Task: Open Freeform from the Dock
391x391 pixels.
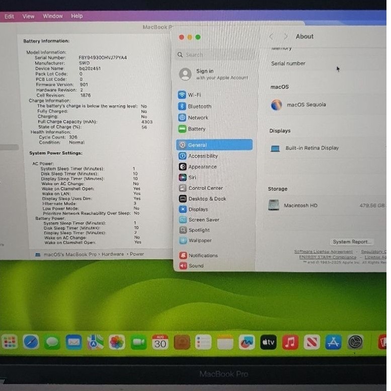Action: pyautogui.click(x=247, y=342)
